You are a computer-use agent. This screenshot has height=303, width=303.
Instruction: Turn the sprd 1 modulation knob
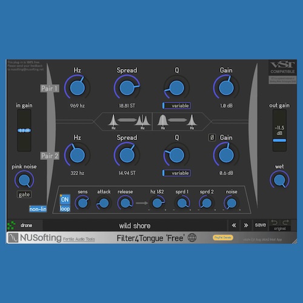(x=182, y=203)
